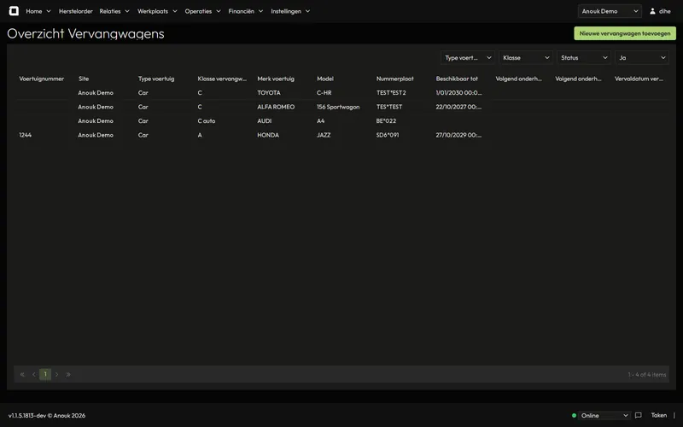
Task: Click license plate TEST*EST2
Action: coord(391,93)
